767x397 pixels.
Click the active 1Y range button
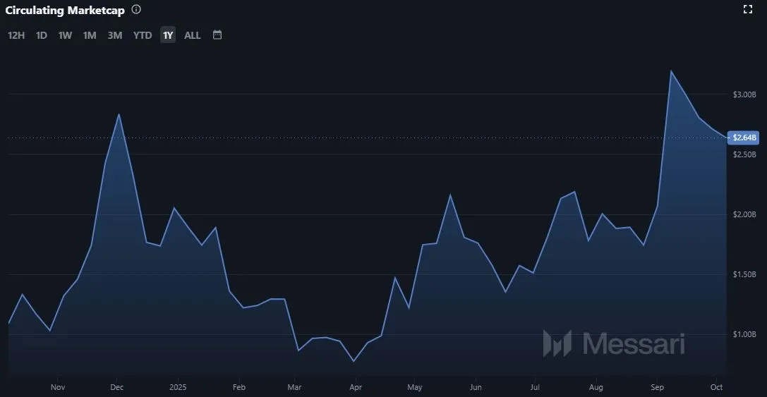[168, 35]
